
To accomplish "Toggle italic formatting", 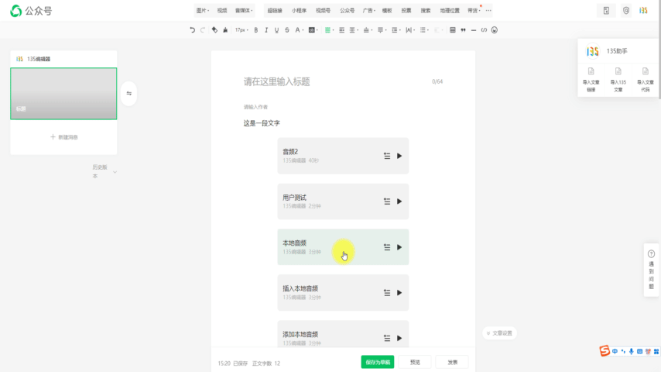I will pos(266,30).
